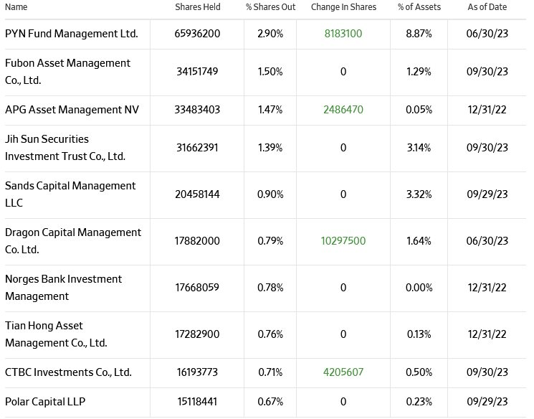Select Sands Capital Management LLC
The width and height of the screenshot is (534, 419).
[x=70, y=194]
